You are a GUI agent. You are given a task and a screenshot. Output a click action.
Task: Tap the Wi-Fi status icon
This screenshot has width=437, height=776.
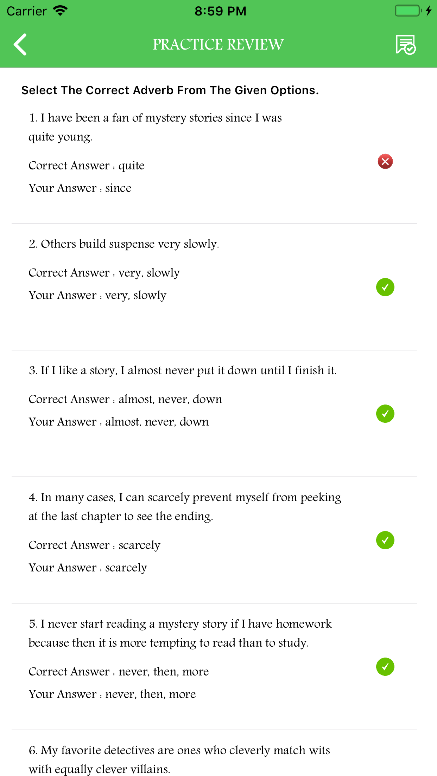coord(60,11)
